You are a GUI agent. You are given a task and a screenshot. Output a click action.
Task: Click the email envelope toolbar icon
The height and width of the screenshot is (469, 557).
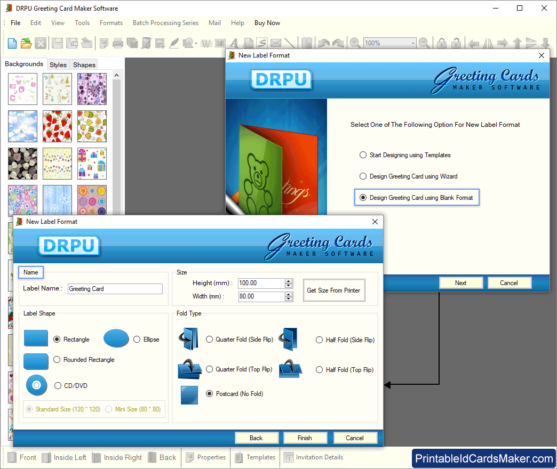[x=276, y=43]
